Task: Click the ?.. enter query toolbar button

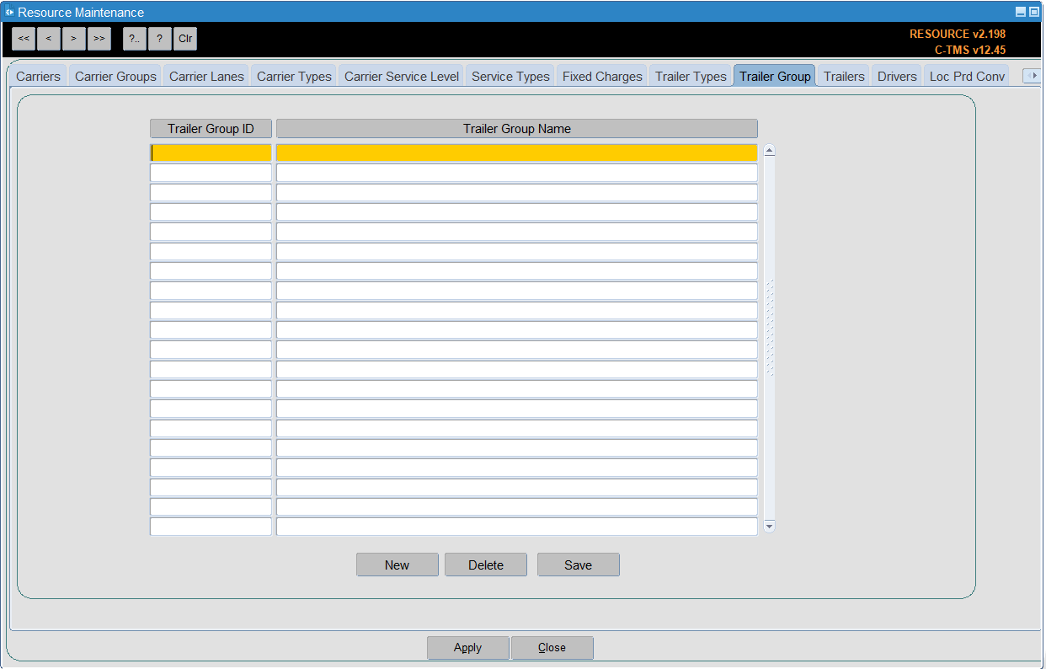Action: click(135, 39)
